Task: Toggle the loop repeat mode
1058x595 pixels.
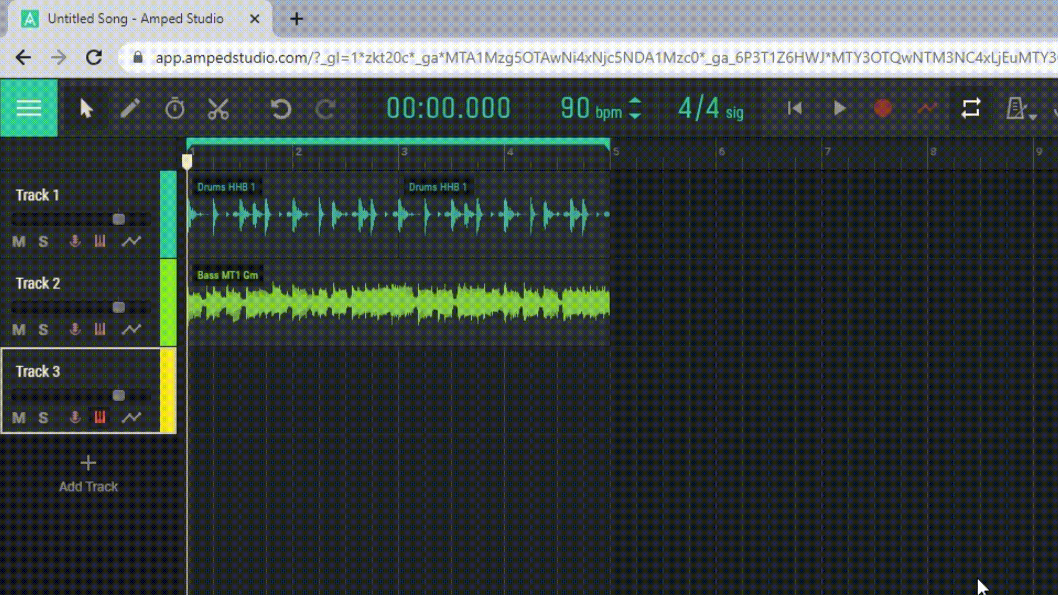Action: 971,109
